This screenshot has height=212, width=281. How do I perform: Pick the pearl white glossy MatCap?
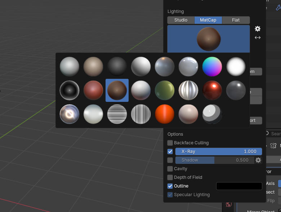pos(93,114)
